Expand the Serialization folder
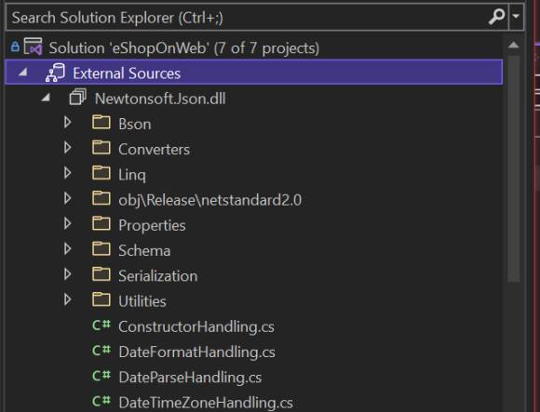The height and width of the screenshot is (412, 540). [x=67, y=274]
